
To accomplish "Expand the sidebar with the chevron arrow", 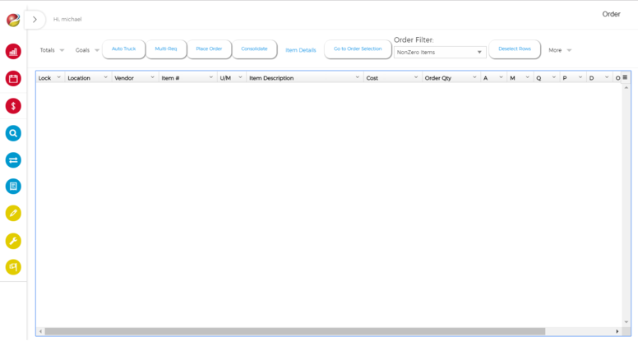I will (35, 19).
